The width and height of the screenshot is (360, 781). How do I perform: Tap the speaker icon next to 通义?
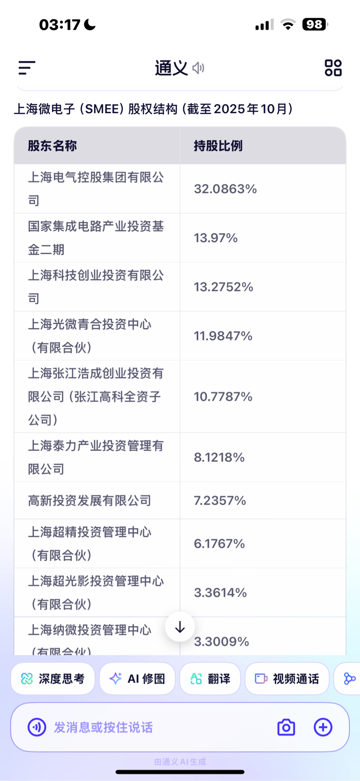[199, 68]
